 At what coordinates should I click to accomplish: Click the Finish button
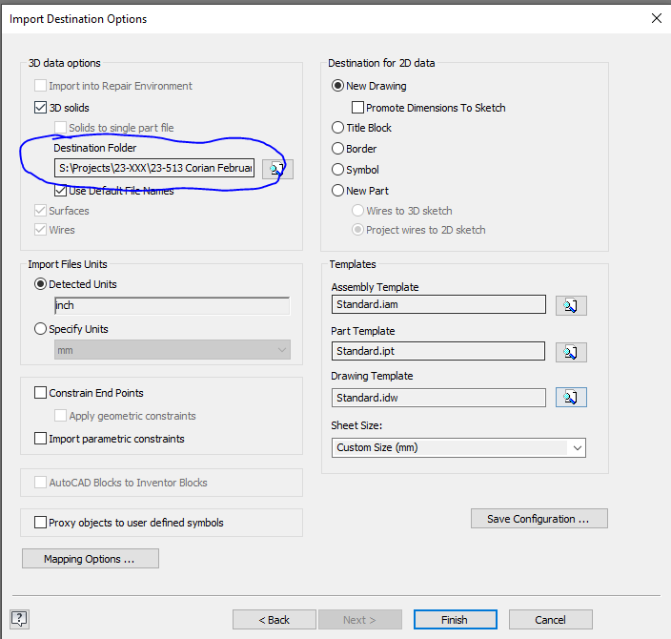tap(455, 619)
